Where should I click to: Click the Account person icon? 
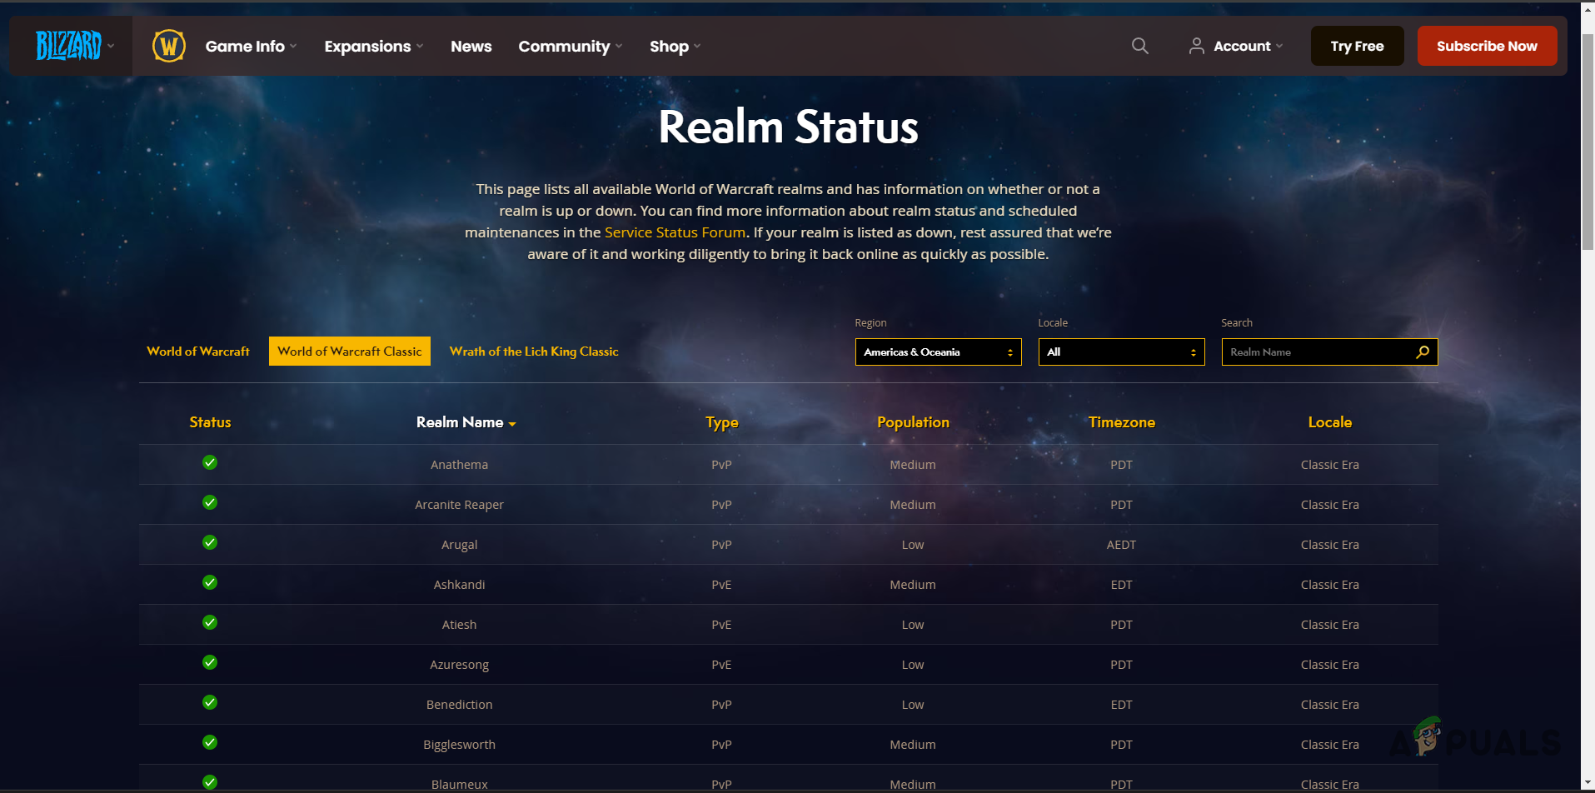click(1197, 46)
